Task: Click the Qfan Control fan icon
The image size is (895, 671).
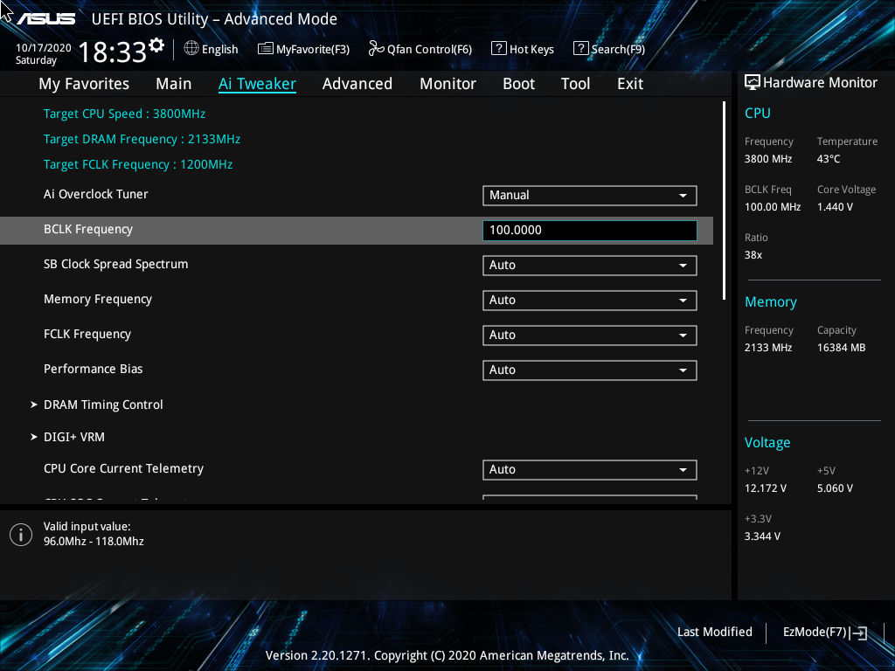Action: pos(376,49)
